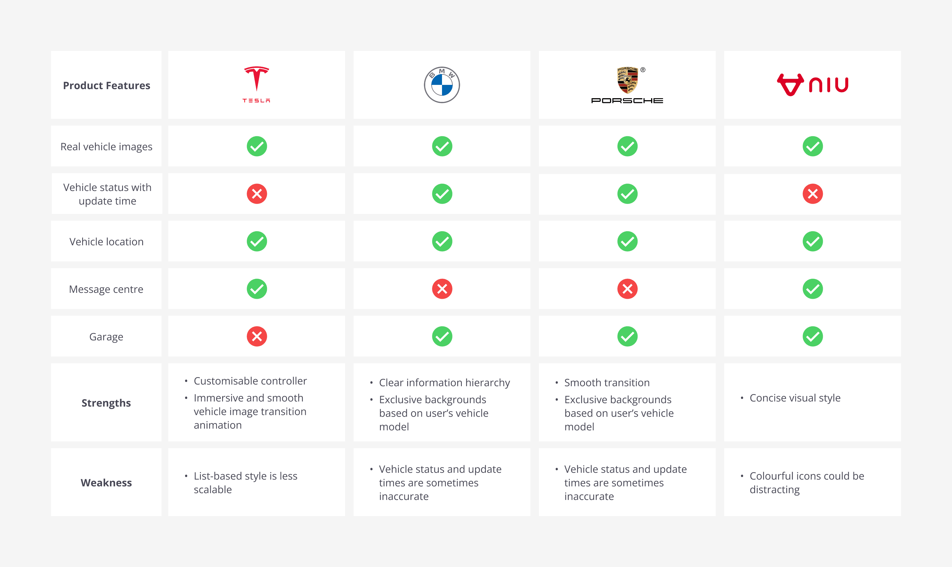The width and height of the screenshot is (952, 567).
Task: Click BMW's green check for vehicle location
Action: [442, 241]
